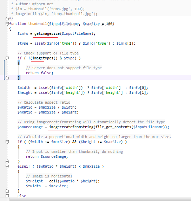Click the horizontal scrollbar at the bottom
The image size is (191, 201).
click(100, 200)
